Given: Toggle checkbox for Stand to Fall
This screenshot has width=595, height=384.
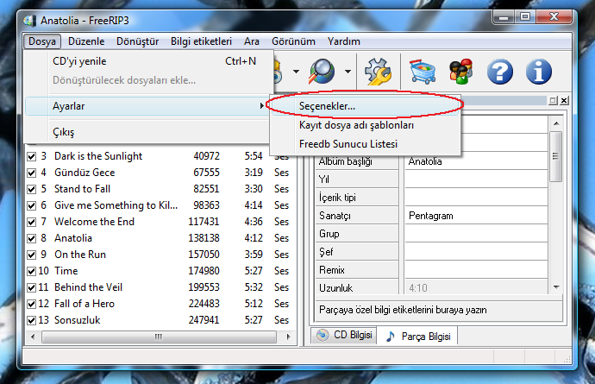Looking at the screenshot, I should [32, 189].
